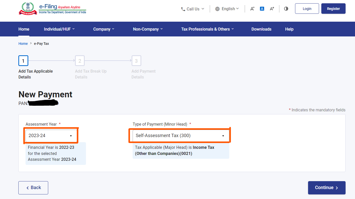Open the Non-Company menu
This screenshot has width=355, height=199.
point(148,29)
